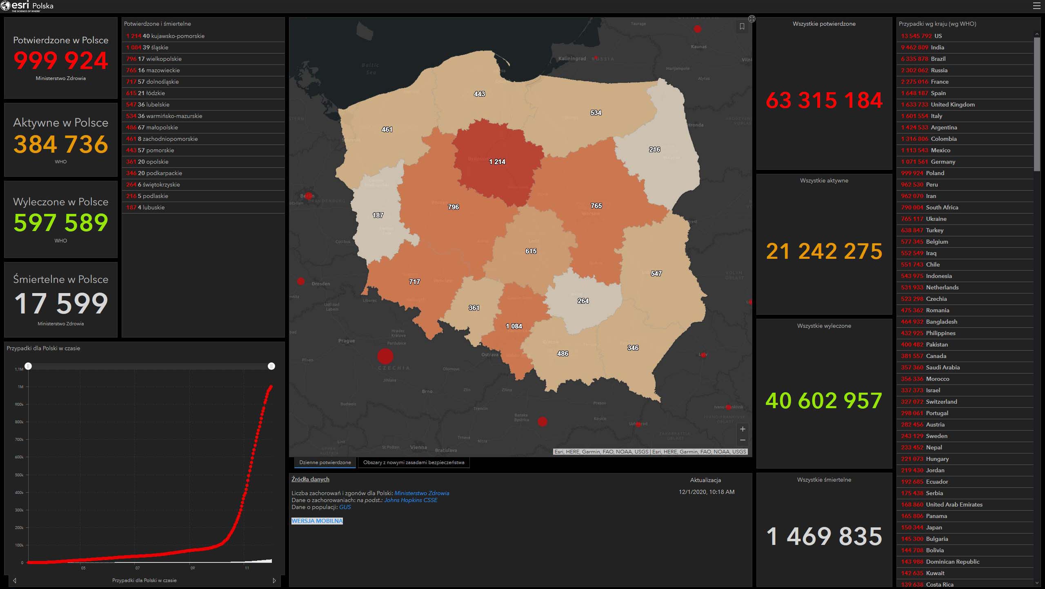Image resolution: width=1045 pixels, height=589 pixels.
Task: Expand the map to fullscreen
Action: point(752,19)
